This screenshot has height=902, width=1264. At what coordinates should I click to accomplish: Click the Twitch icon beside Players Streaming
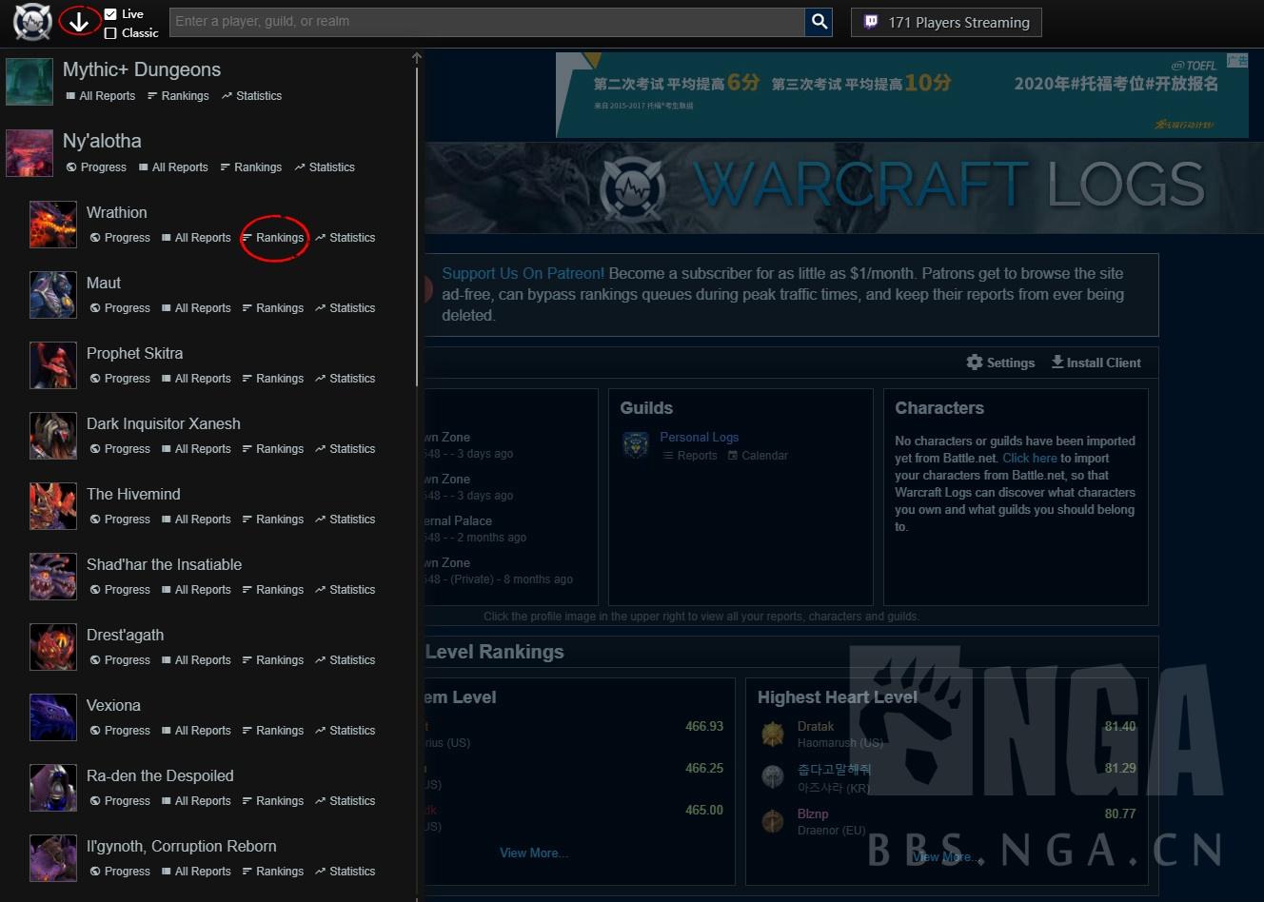click(871, 22)
